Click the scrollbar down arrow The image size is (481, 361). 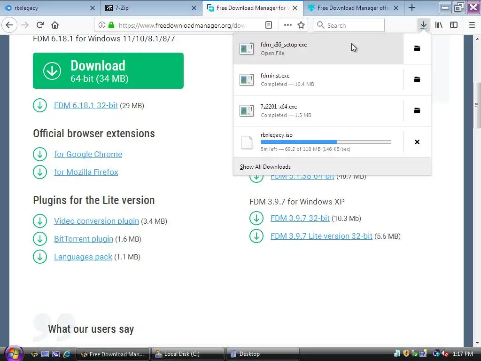[x=477, y=343]
